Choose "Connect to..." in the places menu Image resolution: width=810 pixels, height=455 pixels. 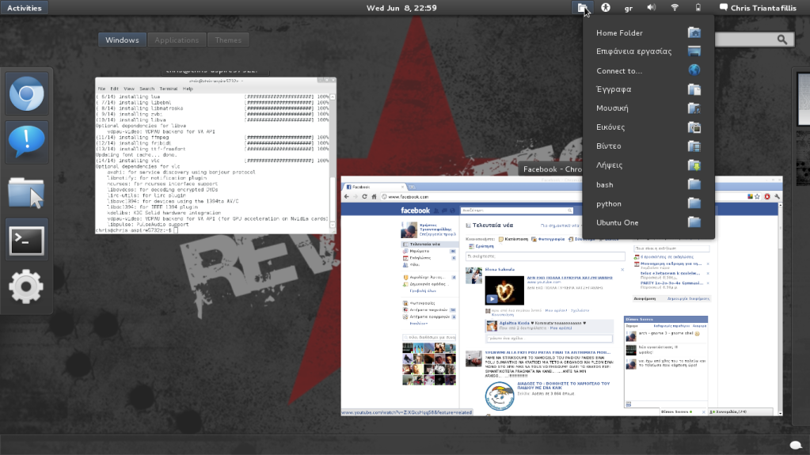[619, 70]
